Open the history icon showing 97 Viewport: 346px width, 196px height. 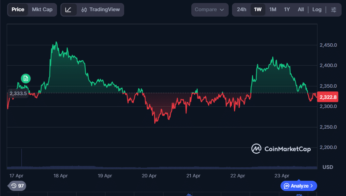coord(17,186)
